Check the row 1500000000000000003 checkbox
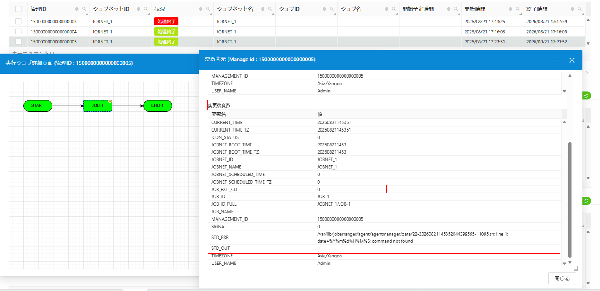This screenshot has width=600, height=291. coord(18,22)
